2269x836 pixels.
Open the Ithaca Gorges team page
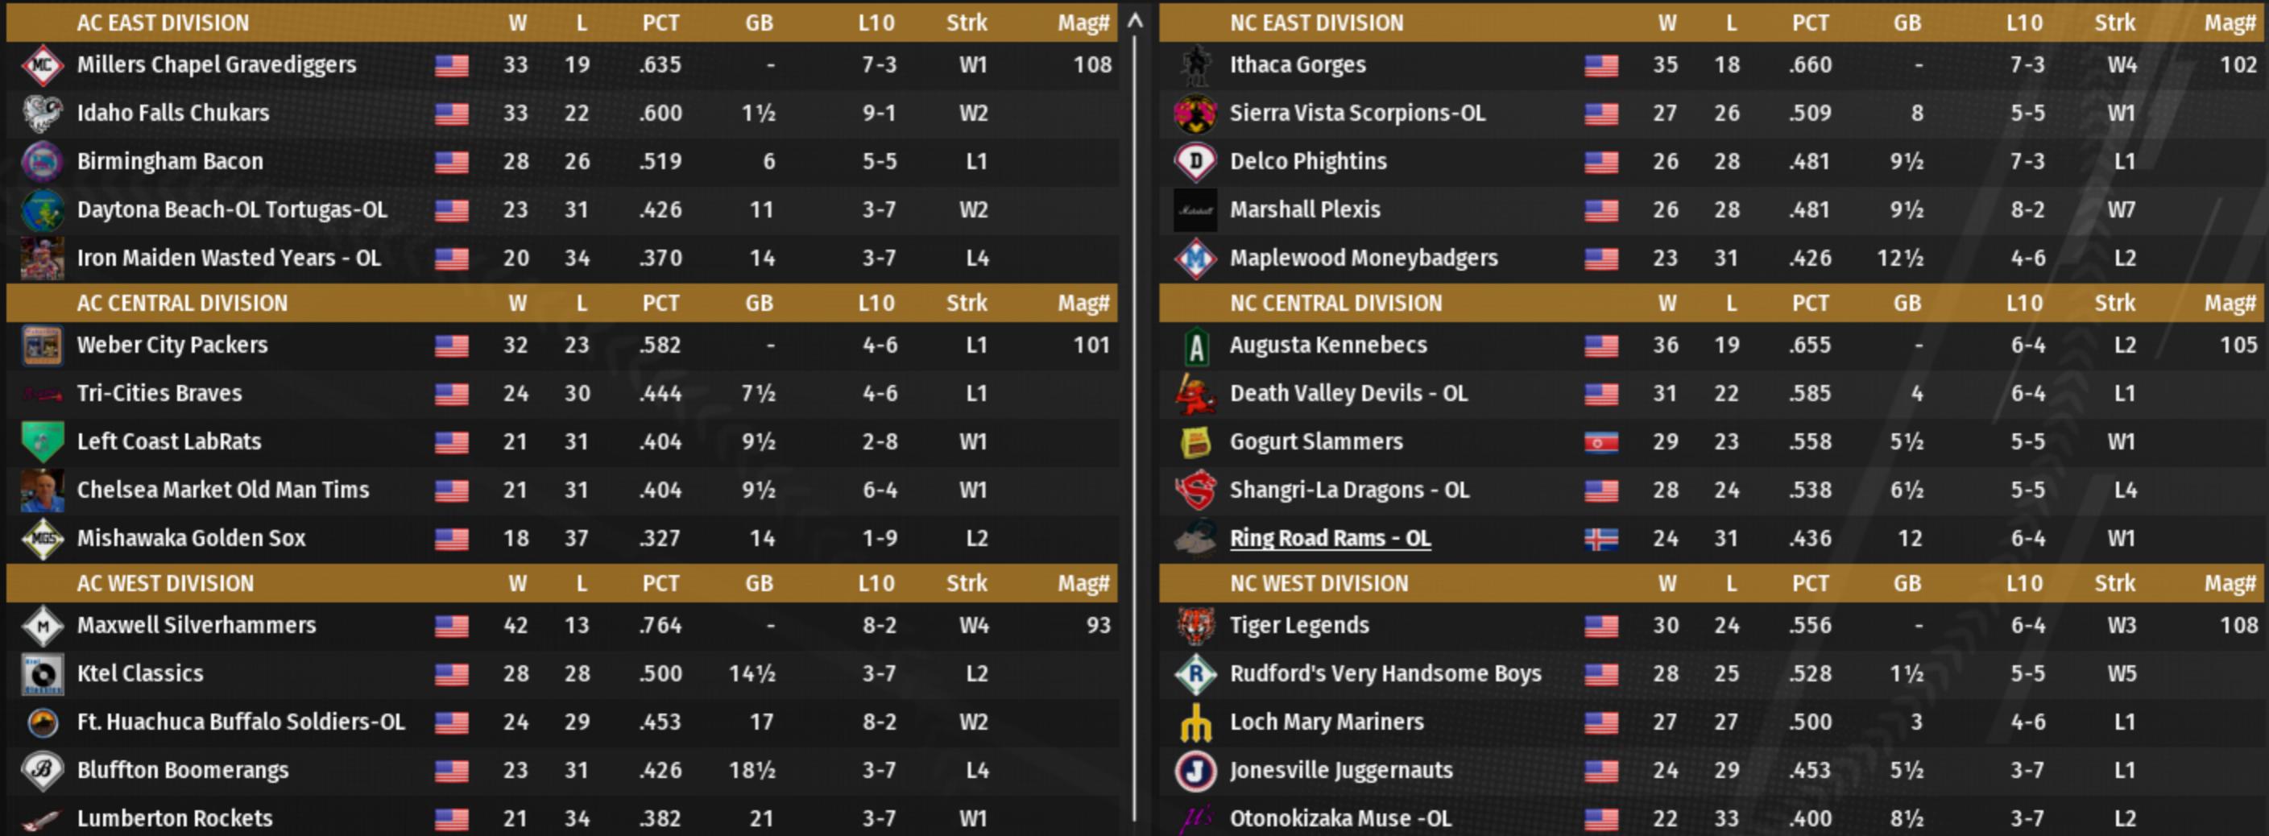[1298, 65]
